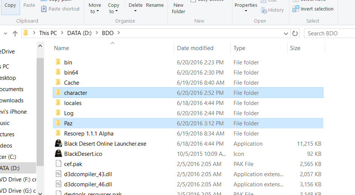Click the Paste shortcut icon in the ribbon
Image resolution: width=355 pixels, height=195 pixels.
pyautogui.click(x=44, y=9)
